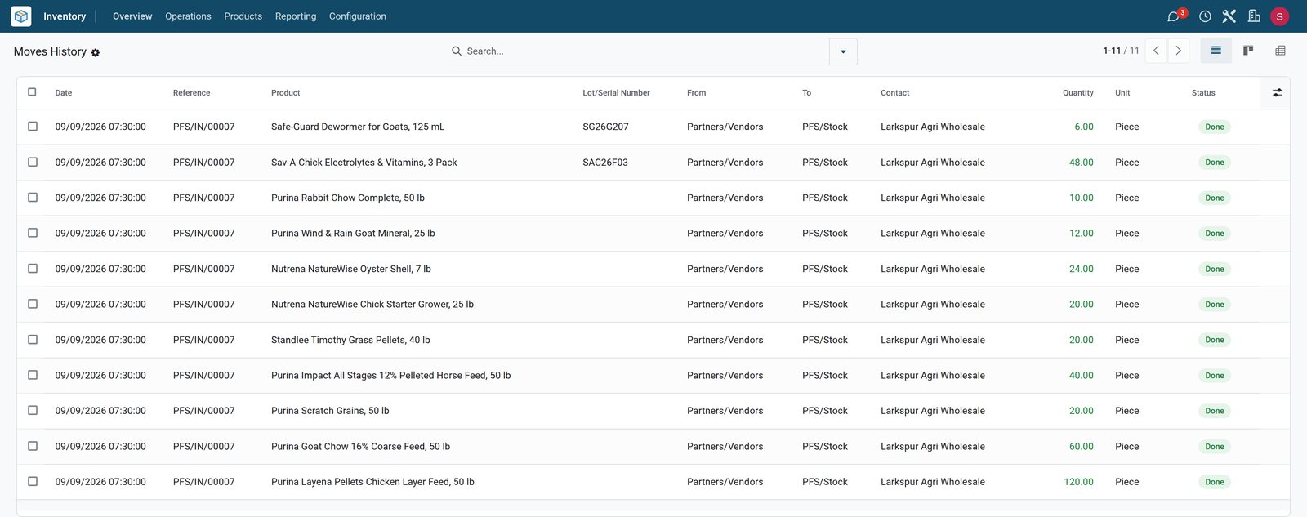1307x517 pixels.
Task: Click the Moves History settings gear
Action: [96, 52]
